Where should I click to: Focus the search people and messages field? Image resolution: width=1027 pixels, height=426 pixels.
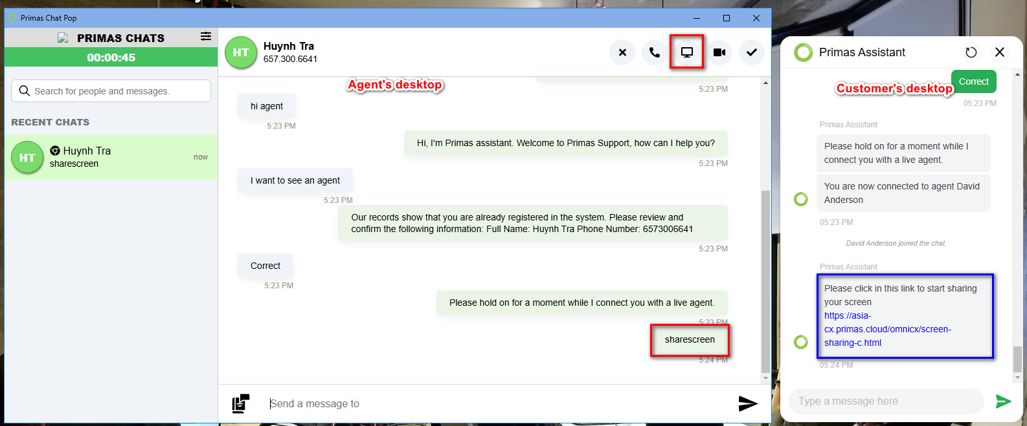click(x=111, y=91)
